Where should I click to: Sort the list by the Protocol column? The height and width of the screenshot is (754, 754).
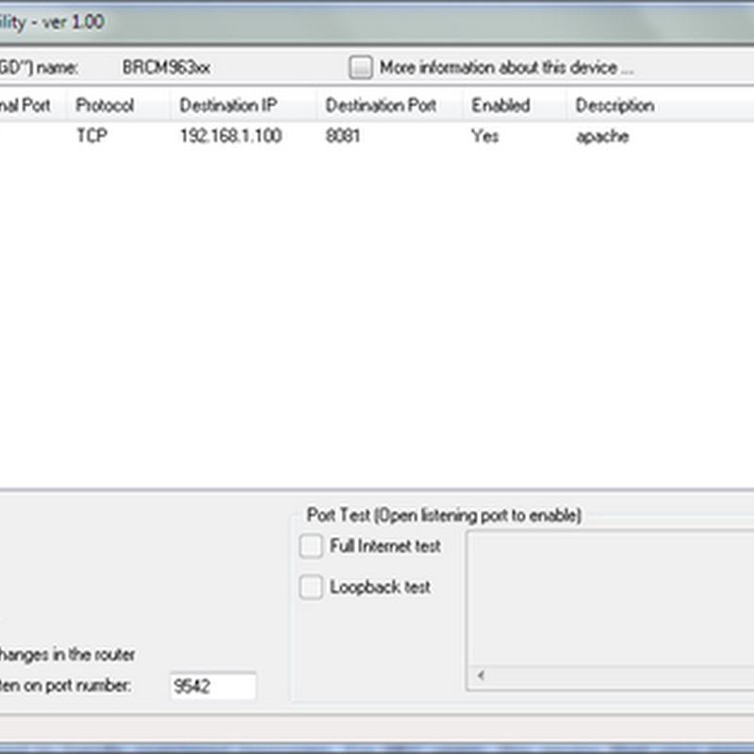coord(106,106)
